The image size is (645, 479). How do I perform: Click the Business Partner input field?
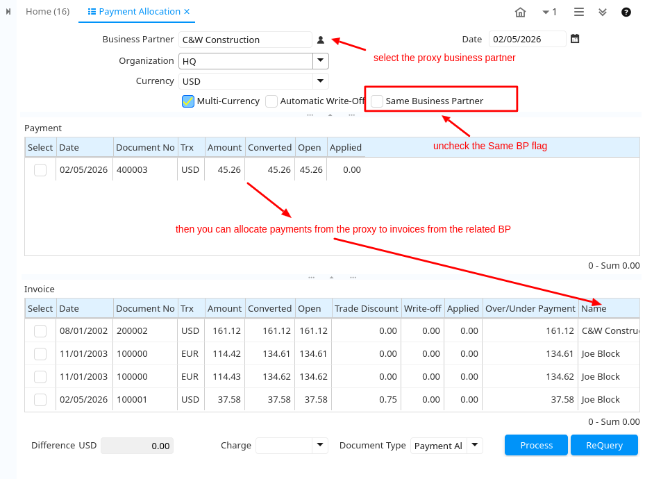point(245,40)
